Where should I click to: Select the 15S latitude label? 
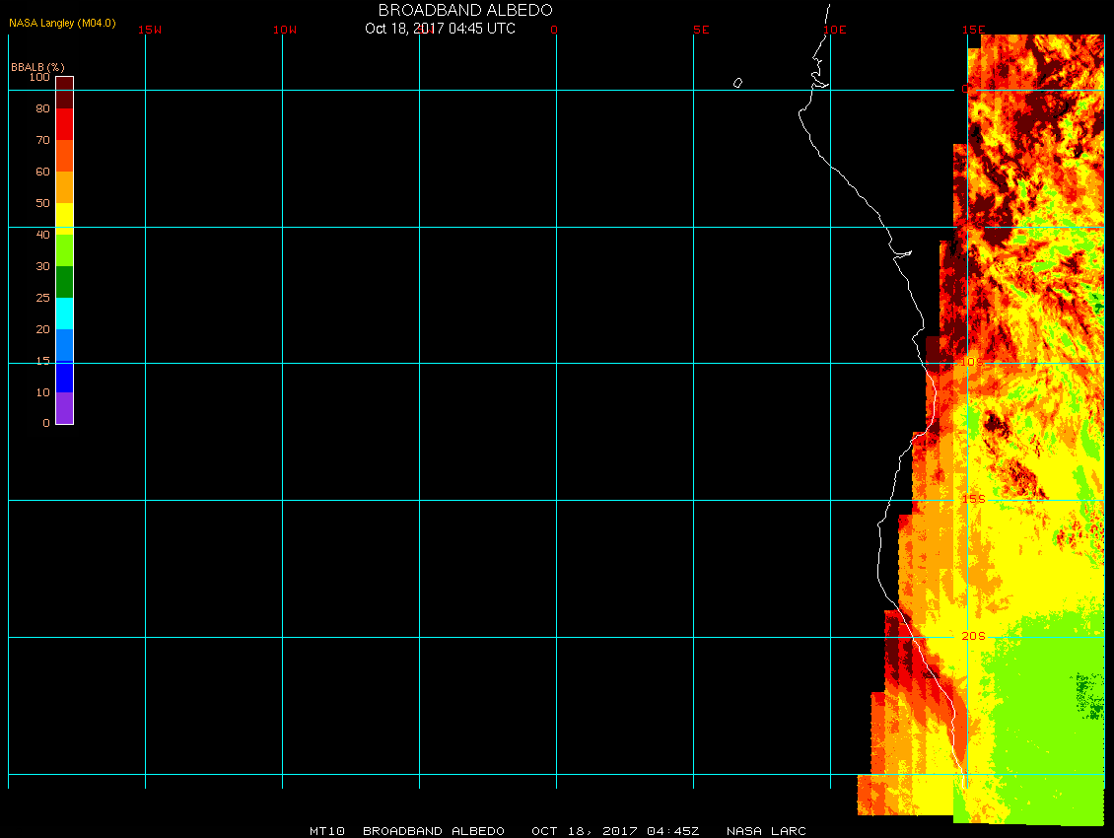(x=973, y=499)
